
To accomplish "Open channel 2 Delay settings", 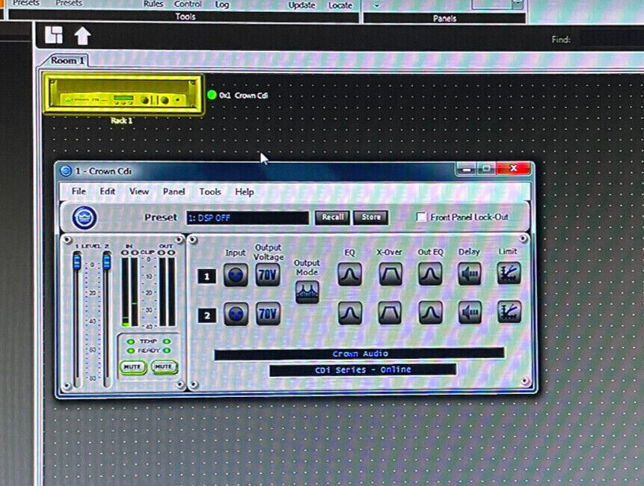I will [x=470, y=313].
